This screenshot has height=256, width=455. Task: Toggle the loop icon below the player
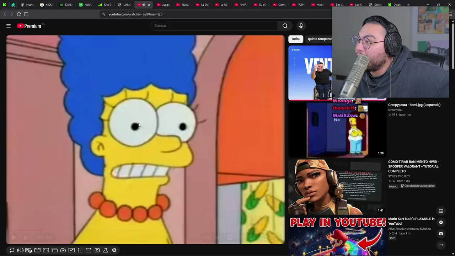coord(12,250)
